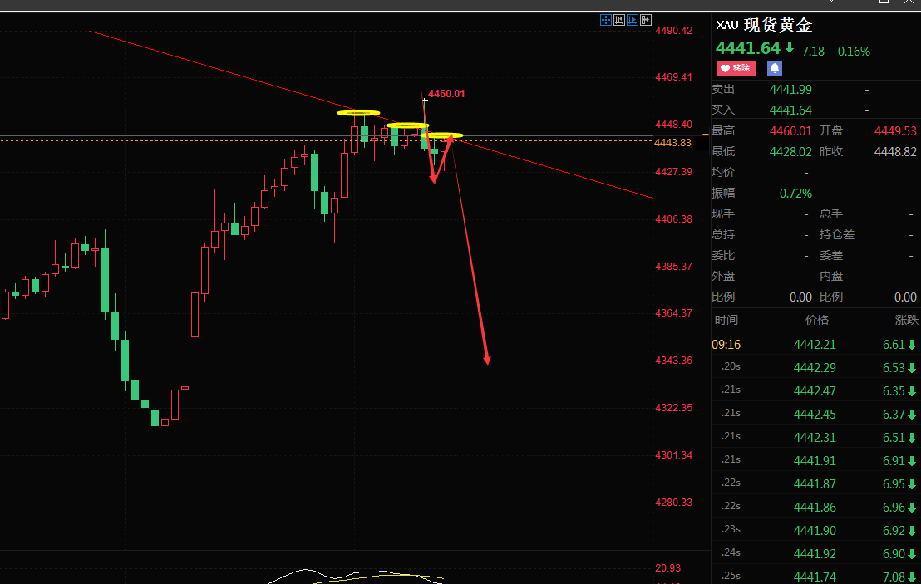Click the collapse side panel arrow icon
The height and width of the screenshot is (584, 921).
(646, 20)
